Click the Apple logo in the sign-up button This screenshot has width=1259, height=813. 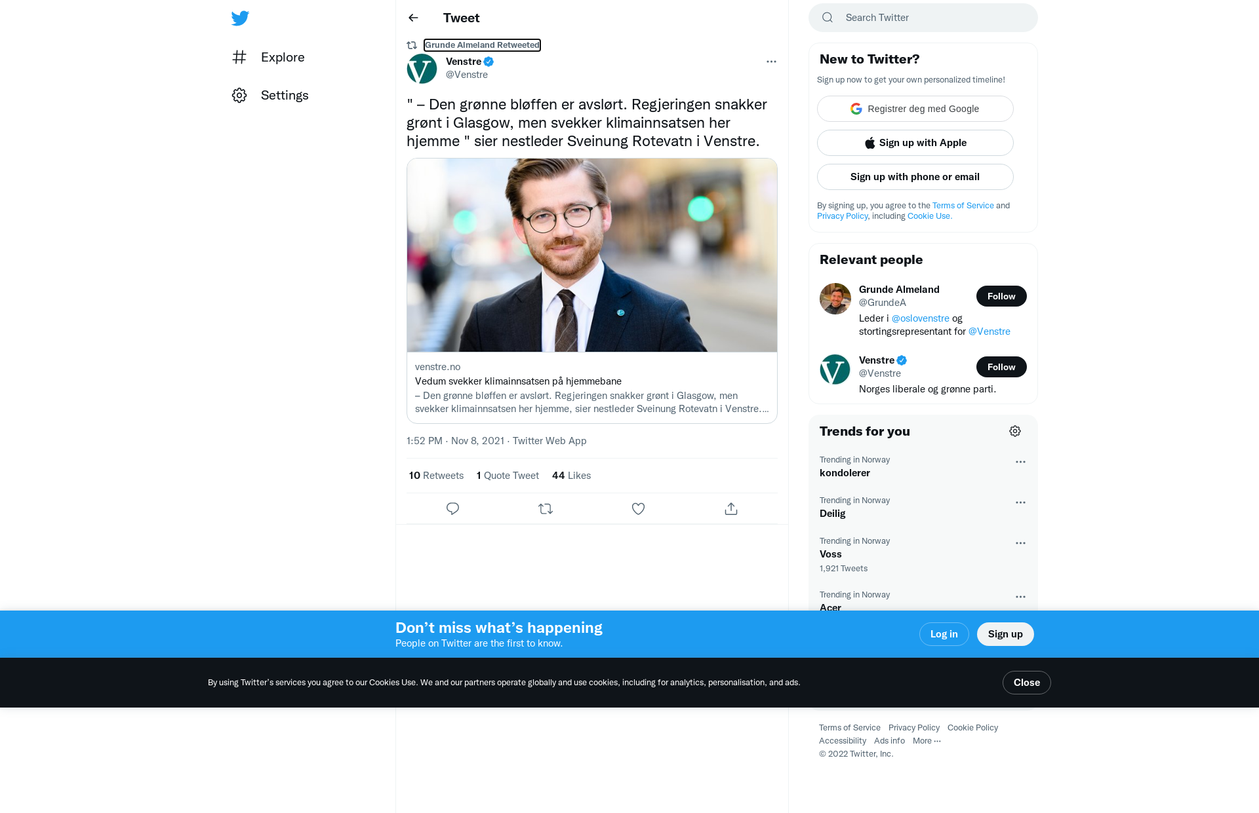pos(869,143)
